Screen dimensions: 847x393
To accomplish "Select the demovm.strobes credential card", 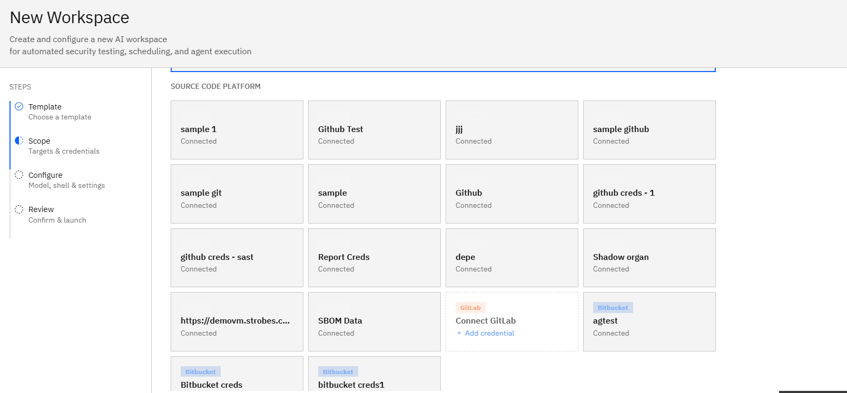I will (x=237, y=321).
